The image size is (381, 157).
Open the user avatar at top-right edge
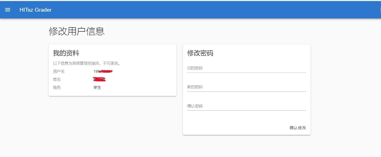(380, 10)
